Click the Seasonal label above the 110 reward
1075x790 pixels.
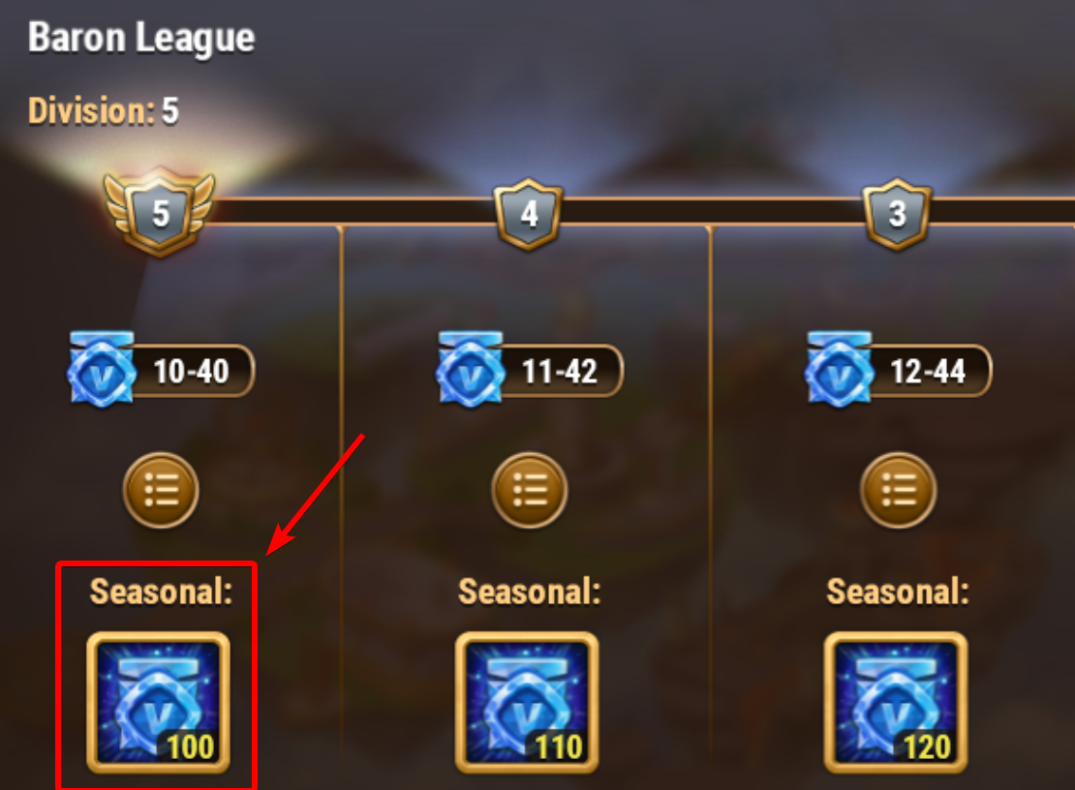pyautogui.click(x=530, y=592)
